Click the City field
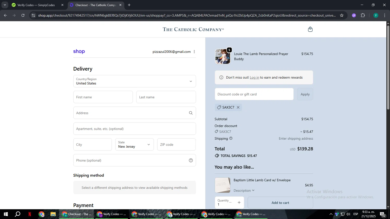This screenshot has width=390, height=219. [93, 145]
